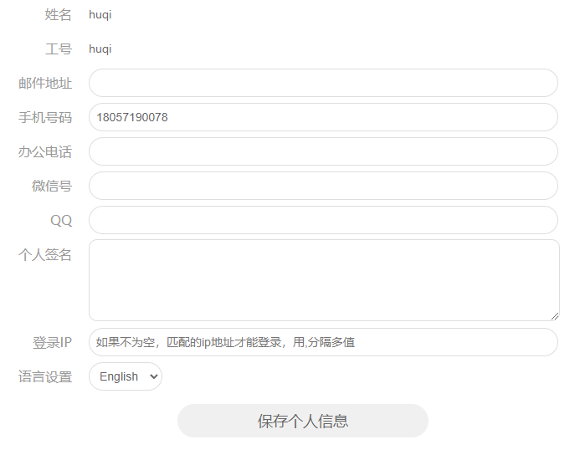Click the 语言设置 label text
This screenshot has width=585, height=450.
45,377
